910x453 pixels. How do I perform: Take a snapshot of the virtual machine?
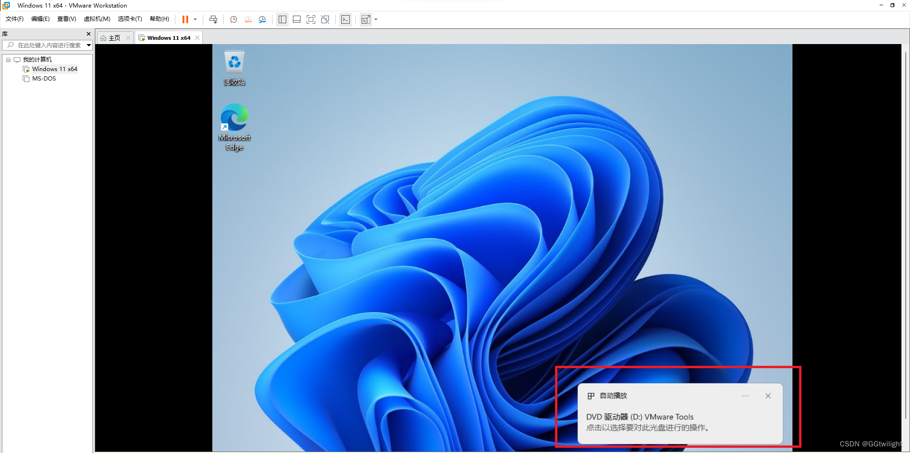pyautogui.click(x=233, y=19)
